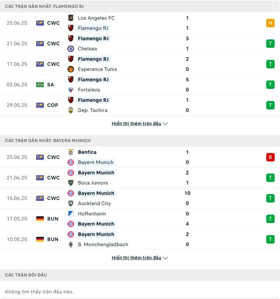Click the Chelsea club logo
Viewport: 280px width, 299px height.
[71, 49]
